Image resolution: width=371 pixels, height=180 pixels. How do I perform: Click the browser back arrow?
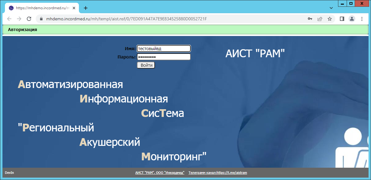[x=9, y=19]
